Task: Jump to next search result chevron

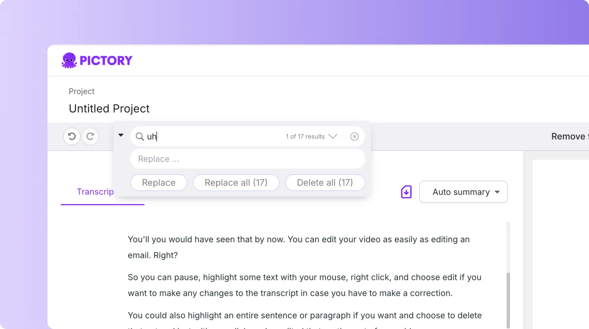Action: 332,136
